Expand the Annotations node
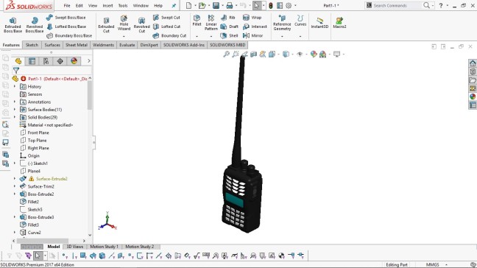The height and width of the screenshot is (268, 477). point(15,102)
